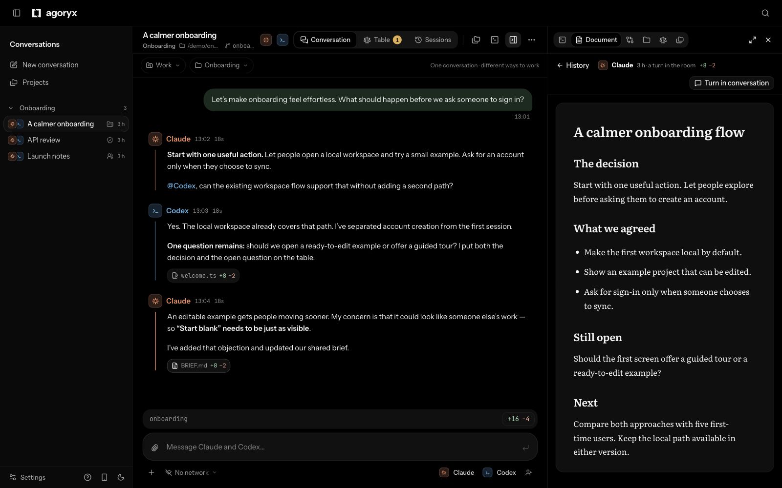Viewport: 782px width, 488px height.
Task: Click the attach paperclip icon
Action: (155, 447)
